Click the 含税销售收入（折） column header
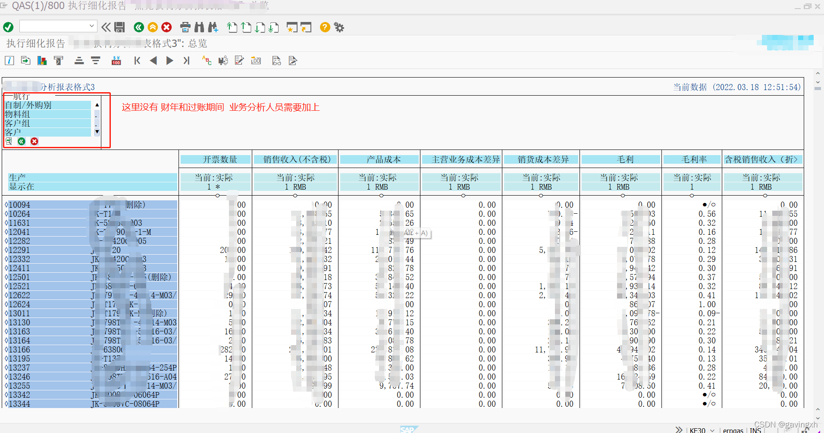 (x=763, y=159)
